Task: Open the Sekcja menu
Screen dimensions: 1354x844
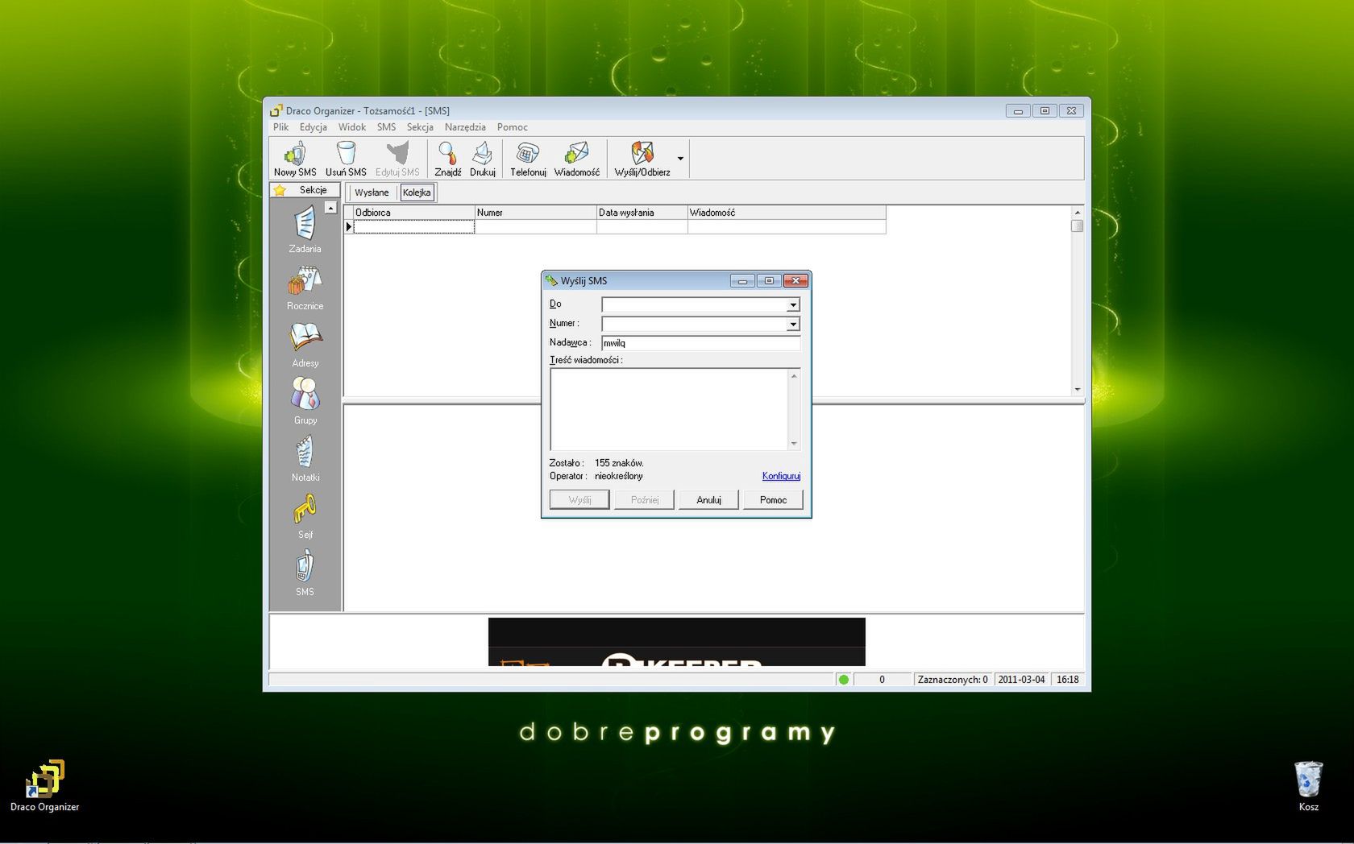Action: 420,127
